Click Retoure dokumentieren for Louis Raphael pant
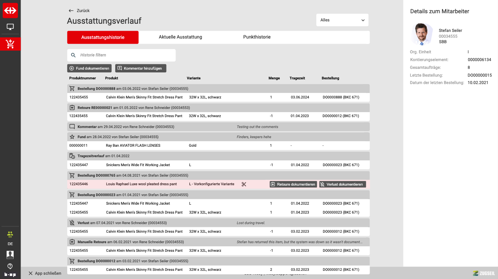 pyautogui.click(x=293, y=184)
